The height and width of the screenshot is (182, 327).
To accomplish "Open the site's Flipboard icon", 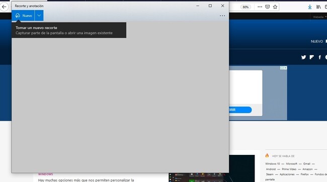I will click(x=311, y=57).
